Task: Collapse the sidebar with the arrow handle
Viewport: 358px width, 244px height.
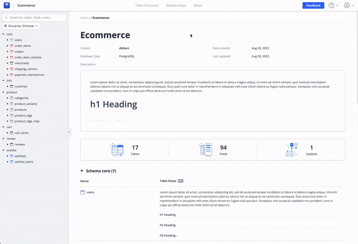Action: [69, 132]
